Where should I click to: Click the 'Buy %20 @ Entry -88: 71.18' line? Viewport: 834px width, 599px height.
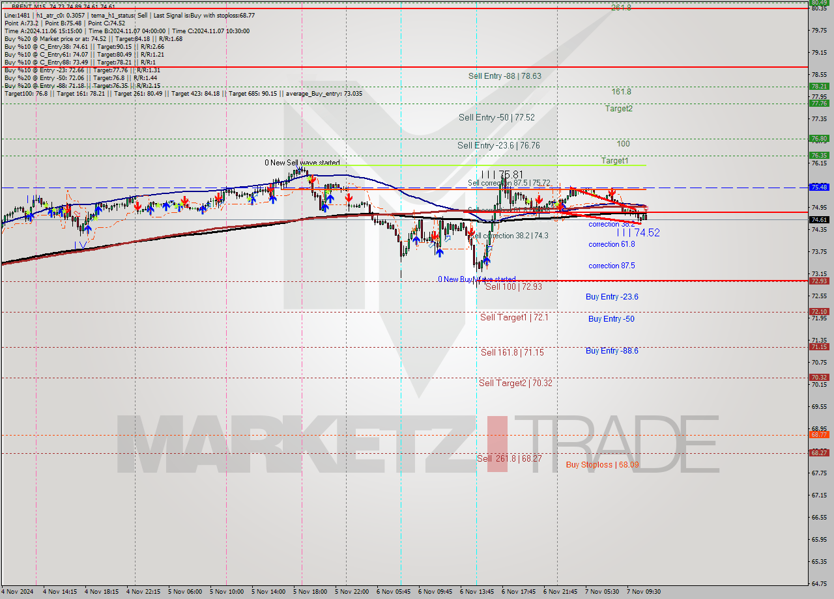click(x=82, y=85)
